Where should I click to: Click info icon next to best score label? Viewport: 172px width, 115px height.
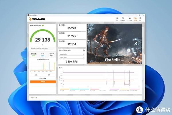(x=53, y=54)
